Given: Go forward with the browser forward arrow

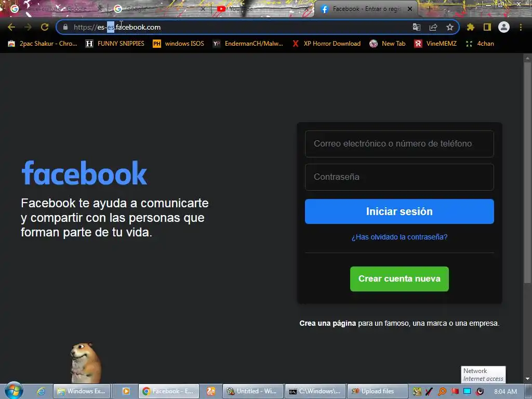Looking at the screenshot, I should click(28, 27).
